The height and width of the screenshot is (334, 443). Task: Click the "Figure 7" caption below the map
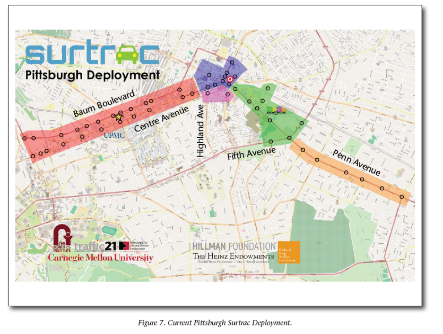(215, 323)
